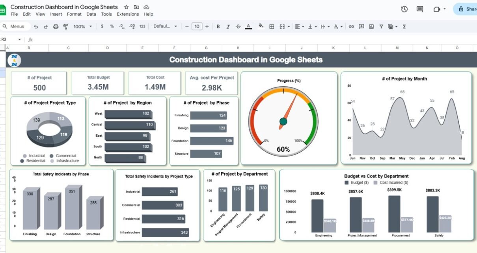Open fill color paint bucket
Viewport: 477px width, 253px height.
click(x=261, y=26)
